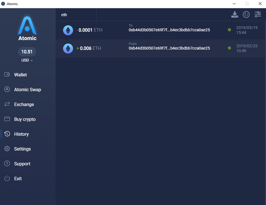Screen dimensions: 266x205
Task: Click the Exit power icon
Action: pyautogui.click(x=7, y=178)
